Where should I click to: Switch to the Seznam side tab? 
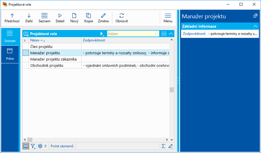tap(10, 37)
